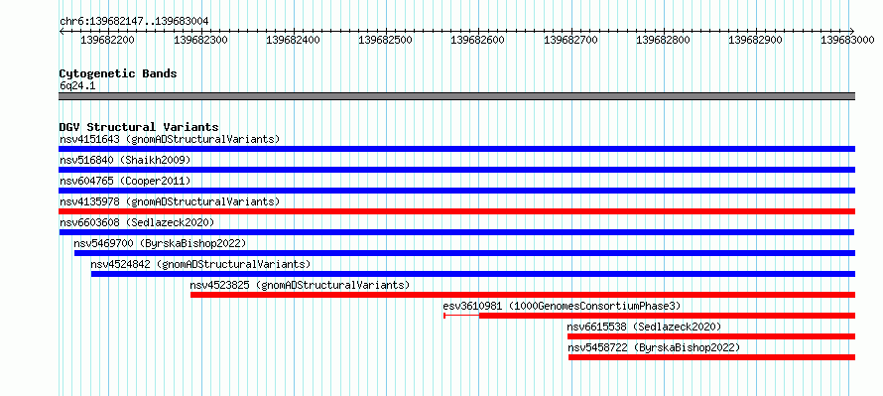Select the thick red bar for esv3610981
Image resolution: width=883 pixels, height=396 pixels.
(668, 316)
